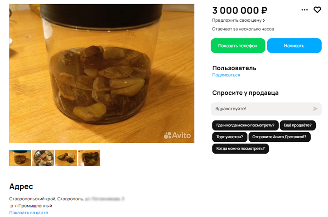
Task: Open second thumbnail showing stones from above
Action: point(43,158)
